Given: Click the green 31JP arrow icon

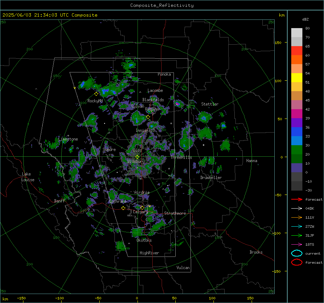Looking at the screenshot, I should click(x=297, y=235).
